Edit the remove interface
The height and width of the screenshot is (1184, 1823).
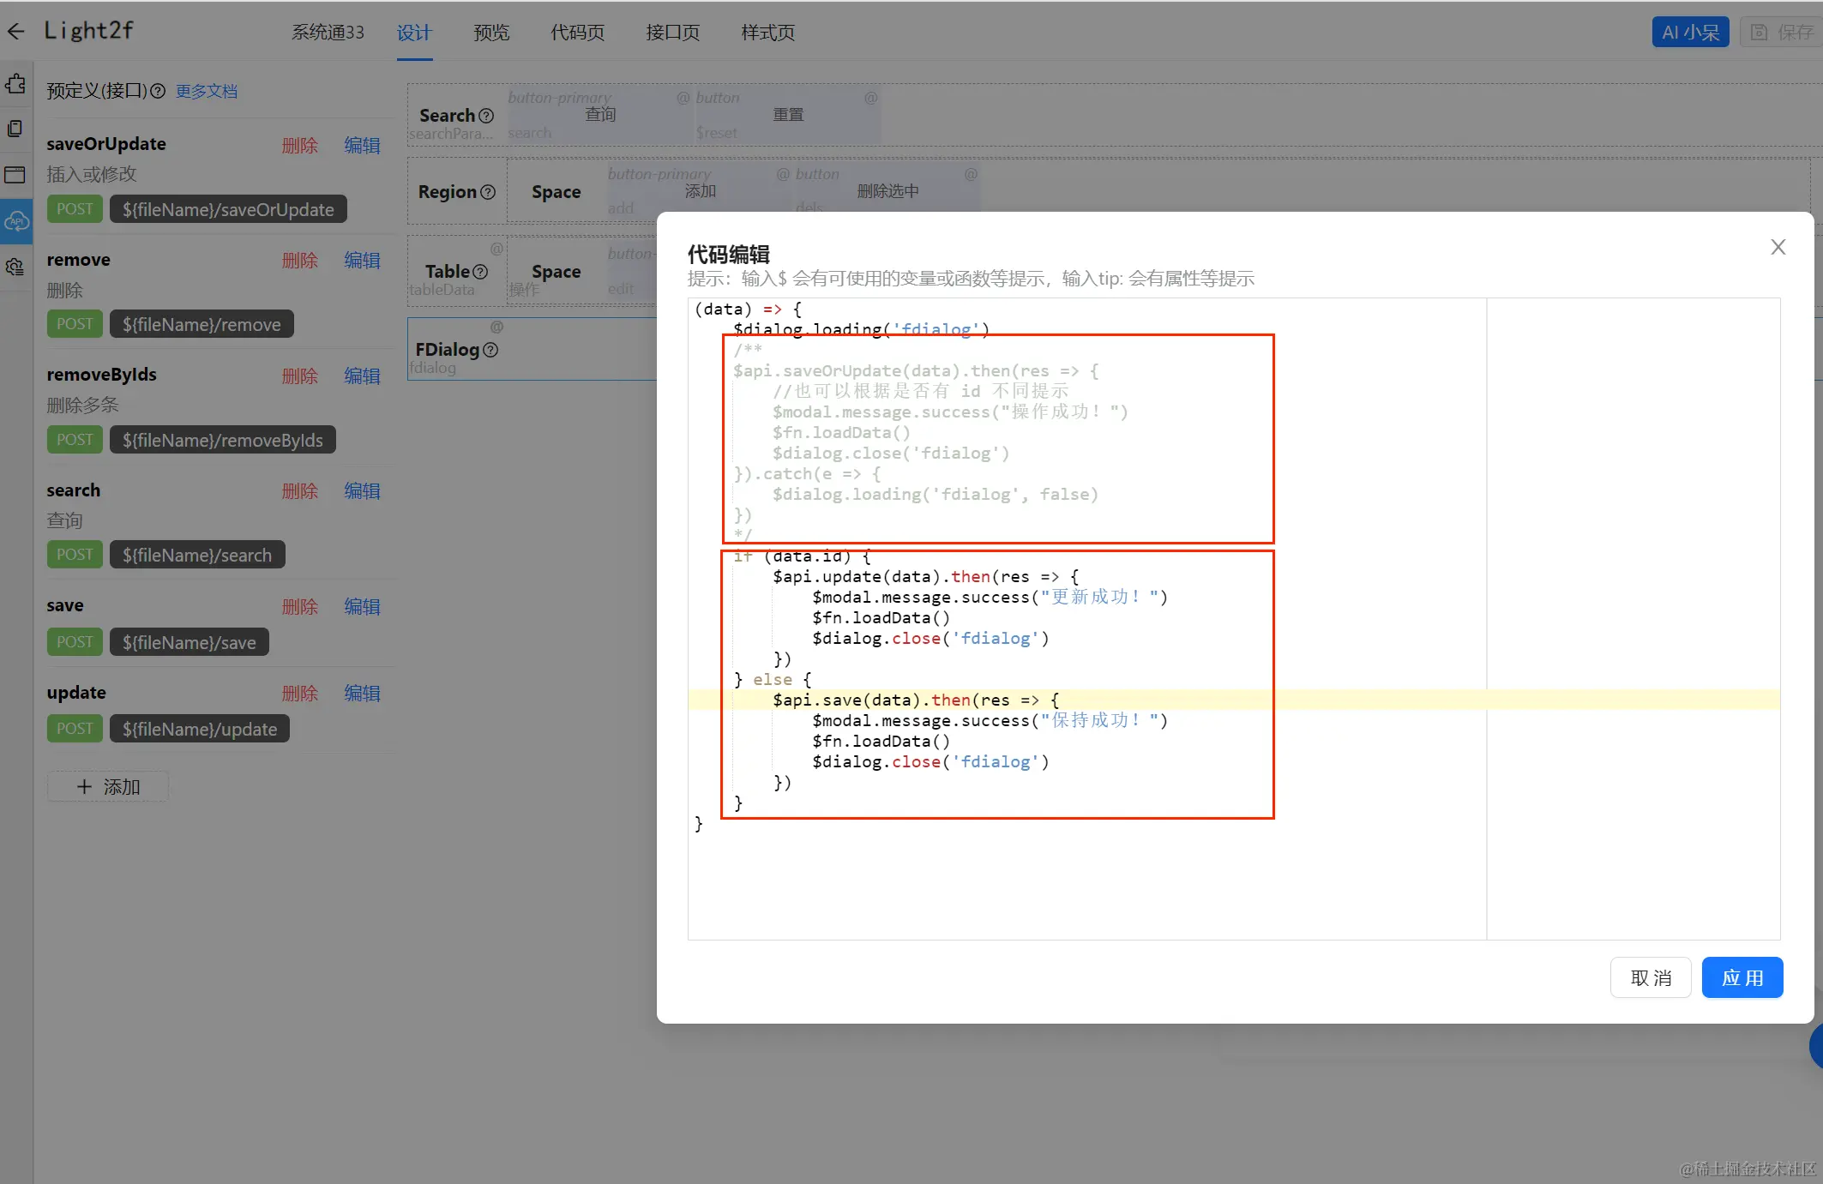[x=362, y=261]
